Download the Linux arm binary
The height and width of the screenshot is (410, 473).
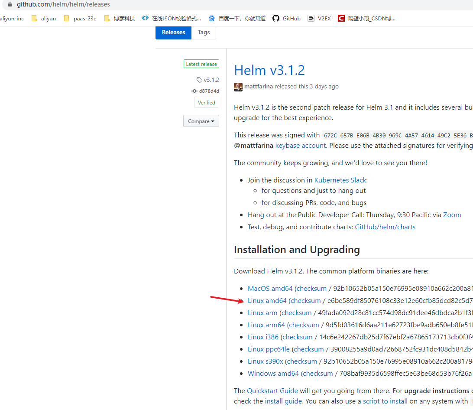coord(262,313)
